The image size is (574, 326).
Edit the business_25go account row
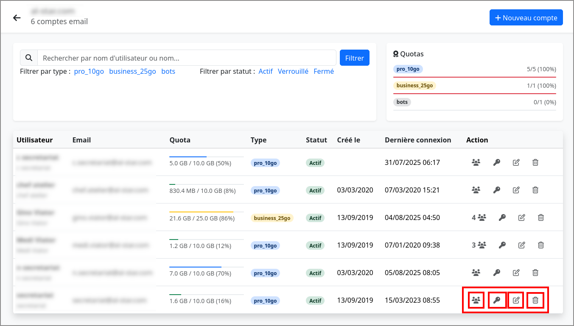tap(521, 217)
